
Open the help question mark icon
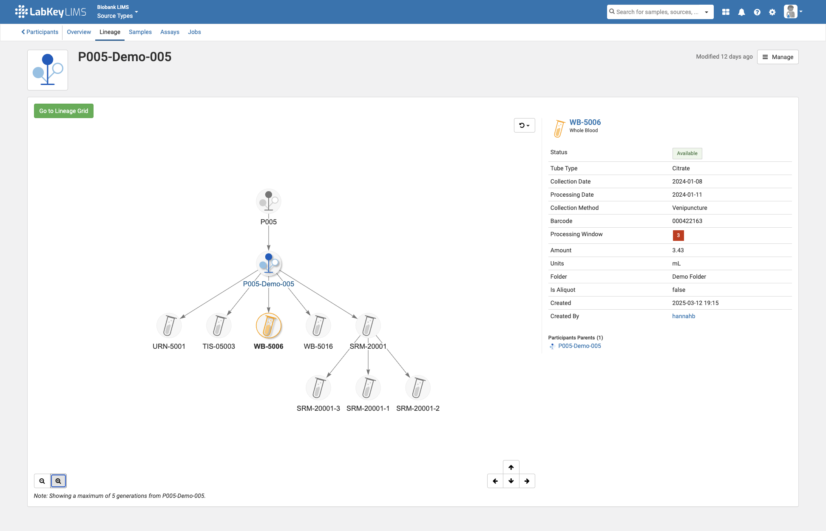pos(757,12)
